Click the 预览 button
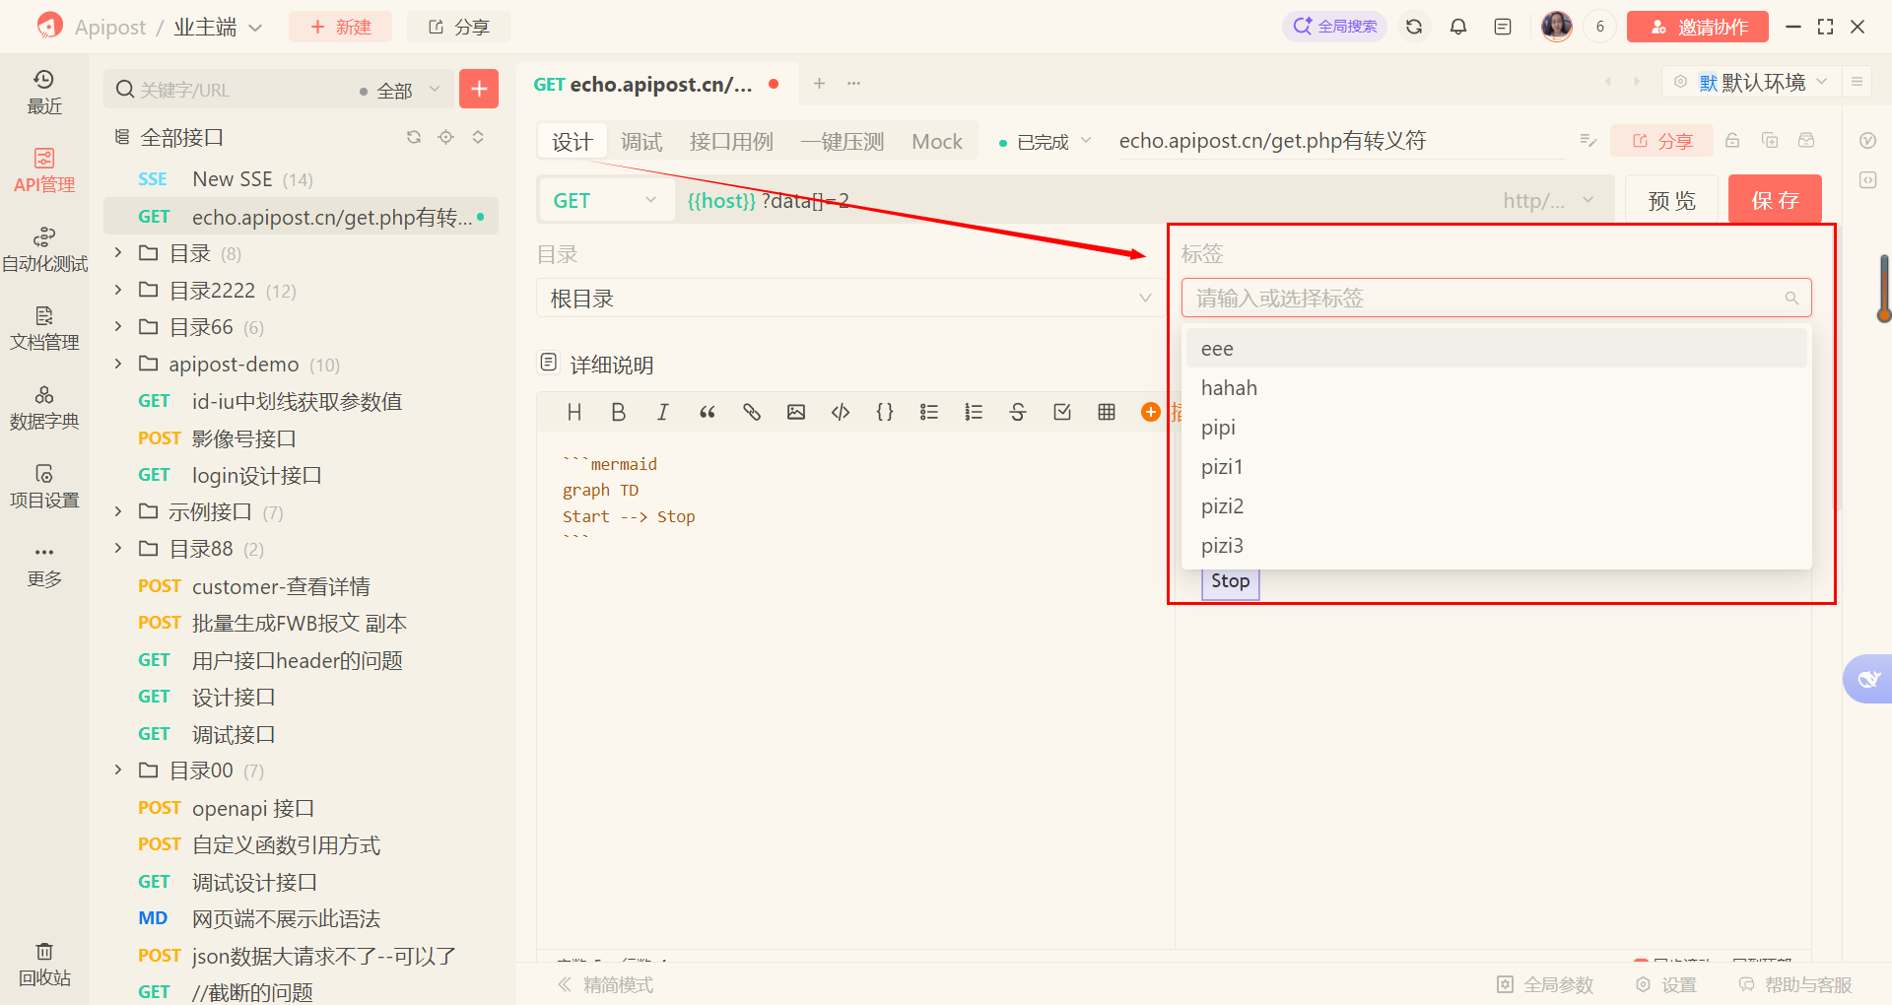Screen dimensions: 1892x1005 pyautogui.click(x=1672, y=201)
